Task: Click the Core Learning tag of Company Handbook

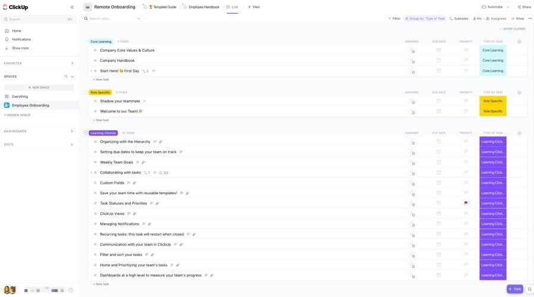Action: [x=493, y=60]
